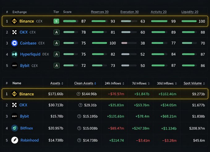This screenshot has height=152, width=210.
Task: Click Binance assets value $171.66b
Action: (56, 94)
